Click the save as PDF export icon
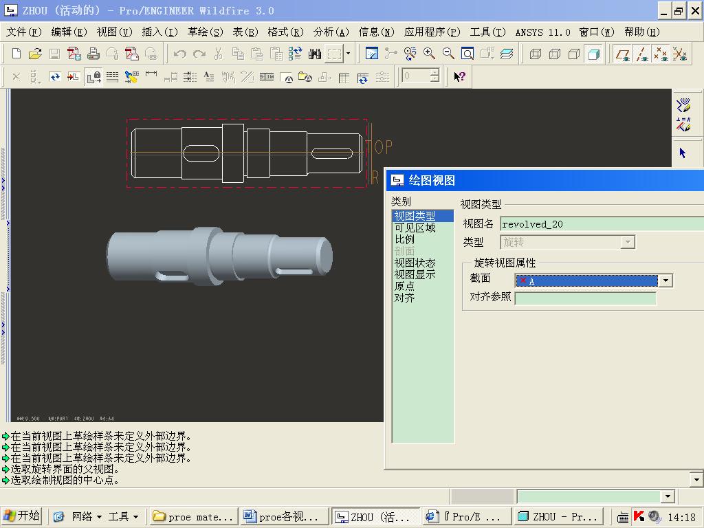The image size is (704, 528). tap(74, 54)
